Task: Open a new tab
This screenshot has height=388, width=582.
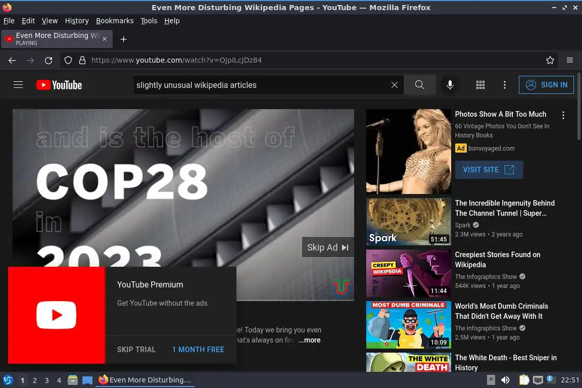Action: coord(124,39)
